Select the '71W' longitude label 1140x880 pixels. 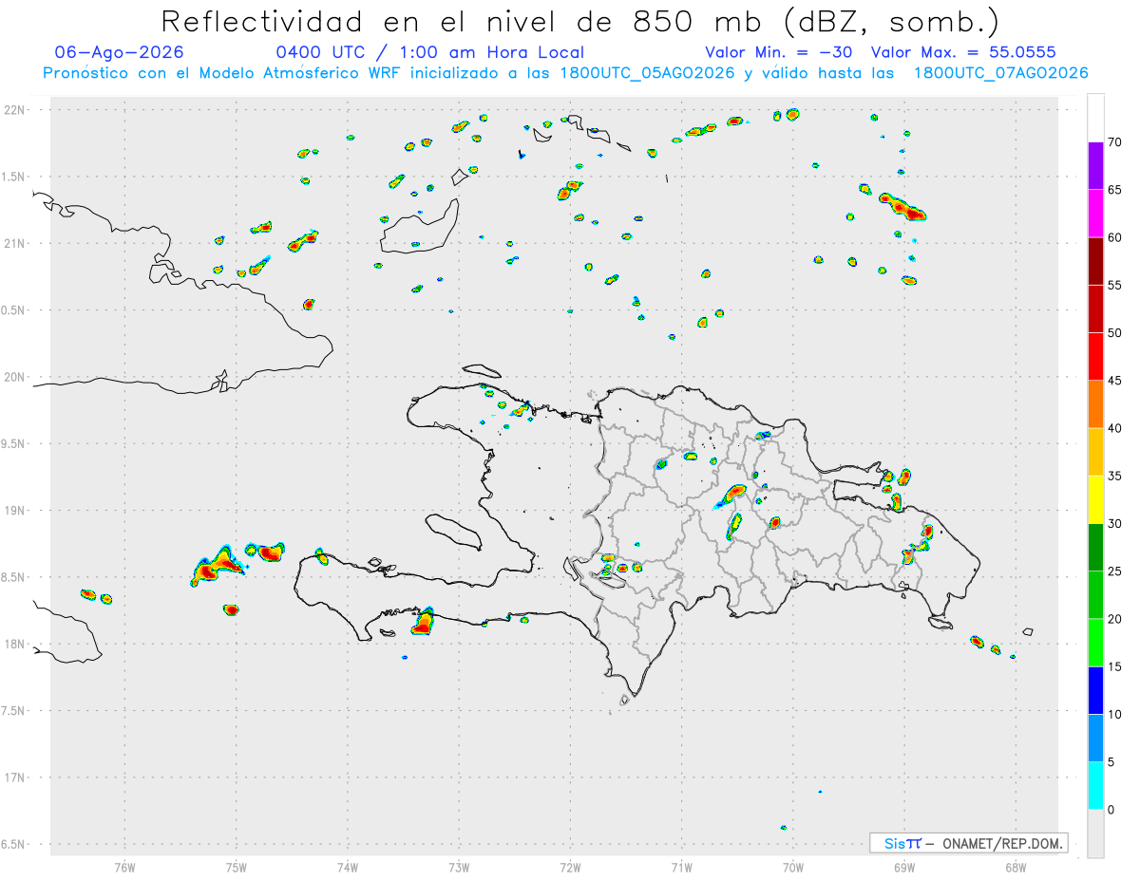[x=681, y=866]
